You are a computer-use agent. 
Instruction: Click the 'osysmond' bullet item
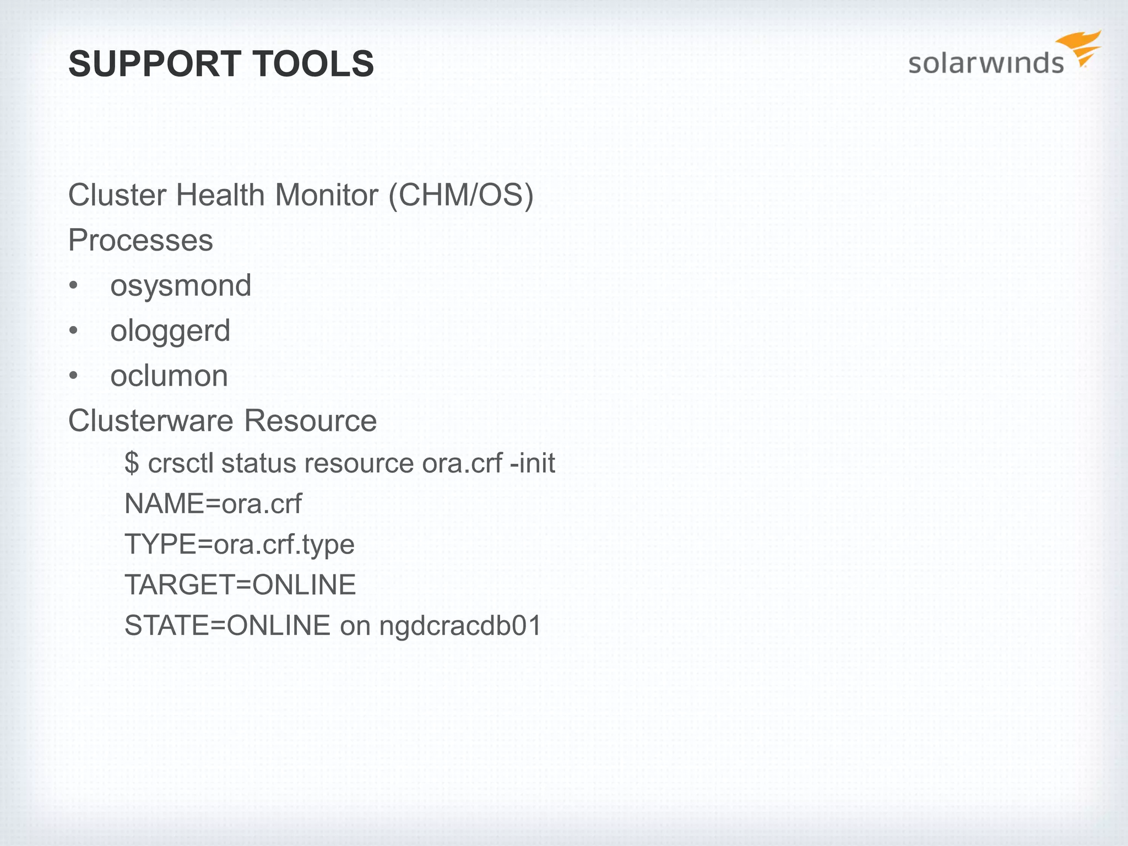[181, 286]
